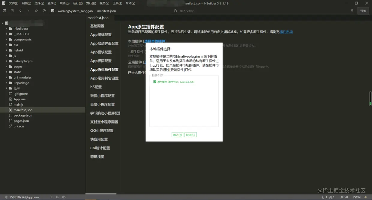
Task: Open the 插件市场 link
Action: [286, 32]
